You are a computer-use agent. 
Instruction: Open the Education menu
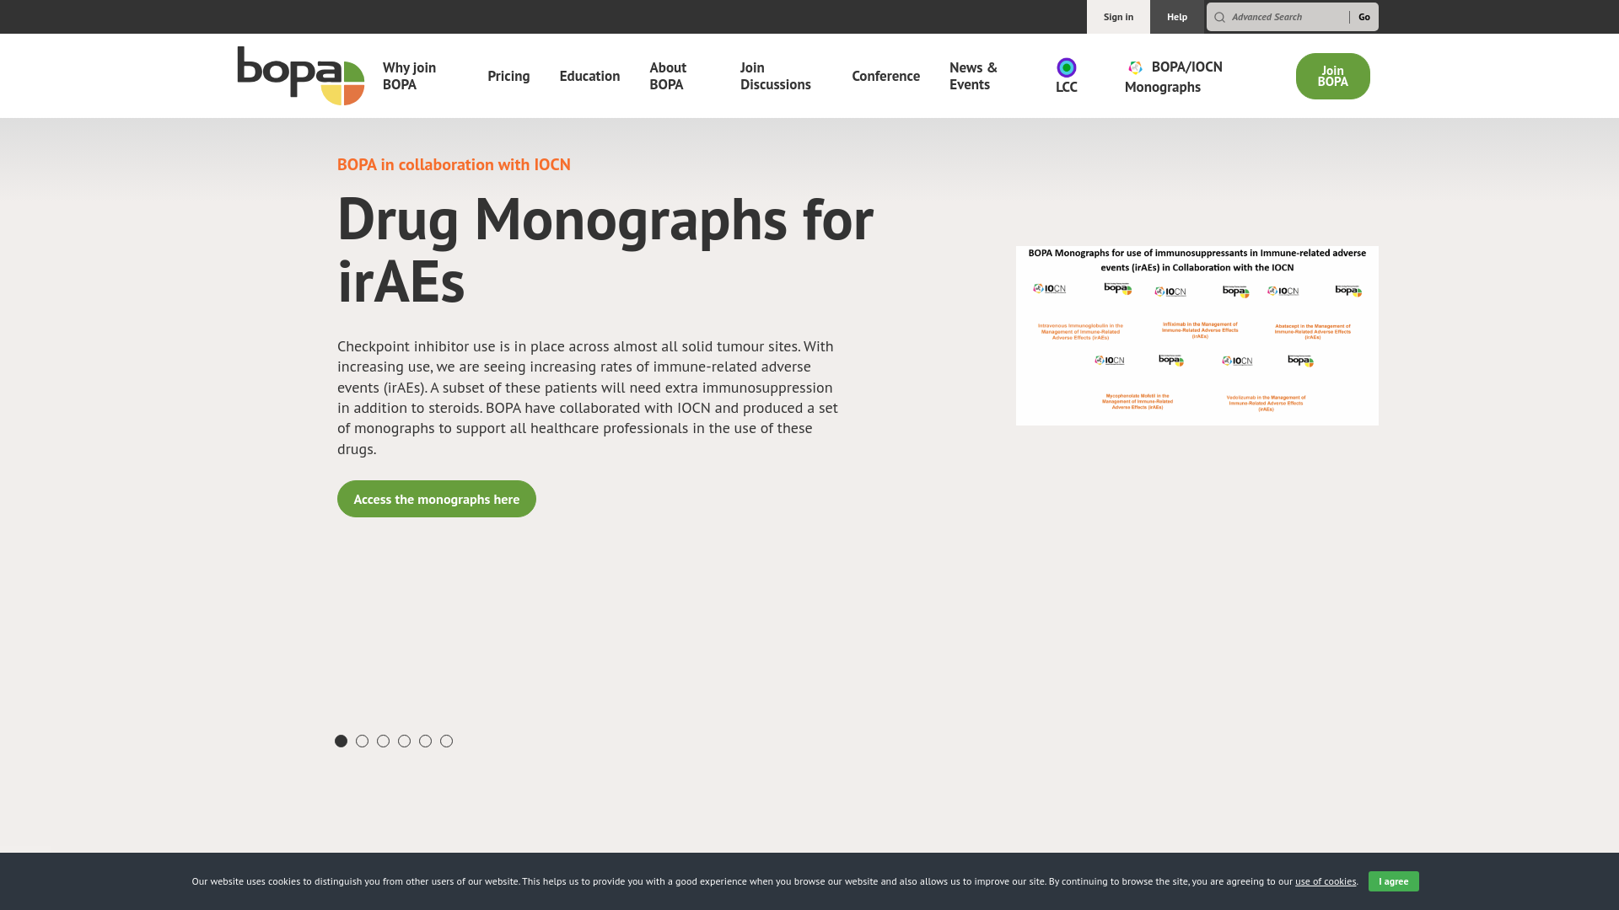[x=589, y=76]
